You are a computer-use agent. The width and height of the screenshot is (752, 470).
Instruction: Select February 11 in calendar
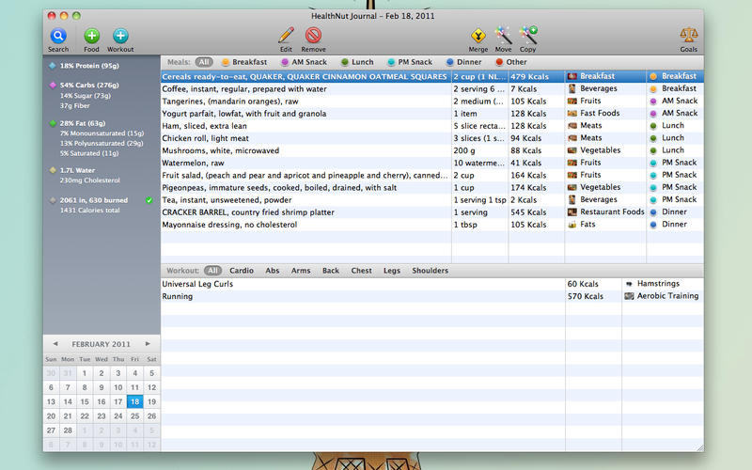(x=134, y=387)
